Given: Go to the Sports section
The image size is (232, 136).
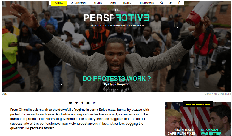Looking at the screenshot, I should [x=98, y=3].
